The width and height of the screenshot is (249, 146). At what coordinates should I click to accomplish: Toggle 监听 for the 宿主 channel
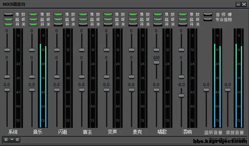[83, 20]
